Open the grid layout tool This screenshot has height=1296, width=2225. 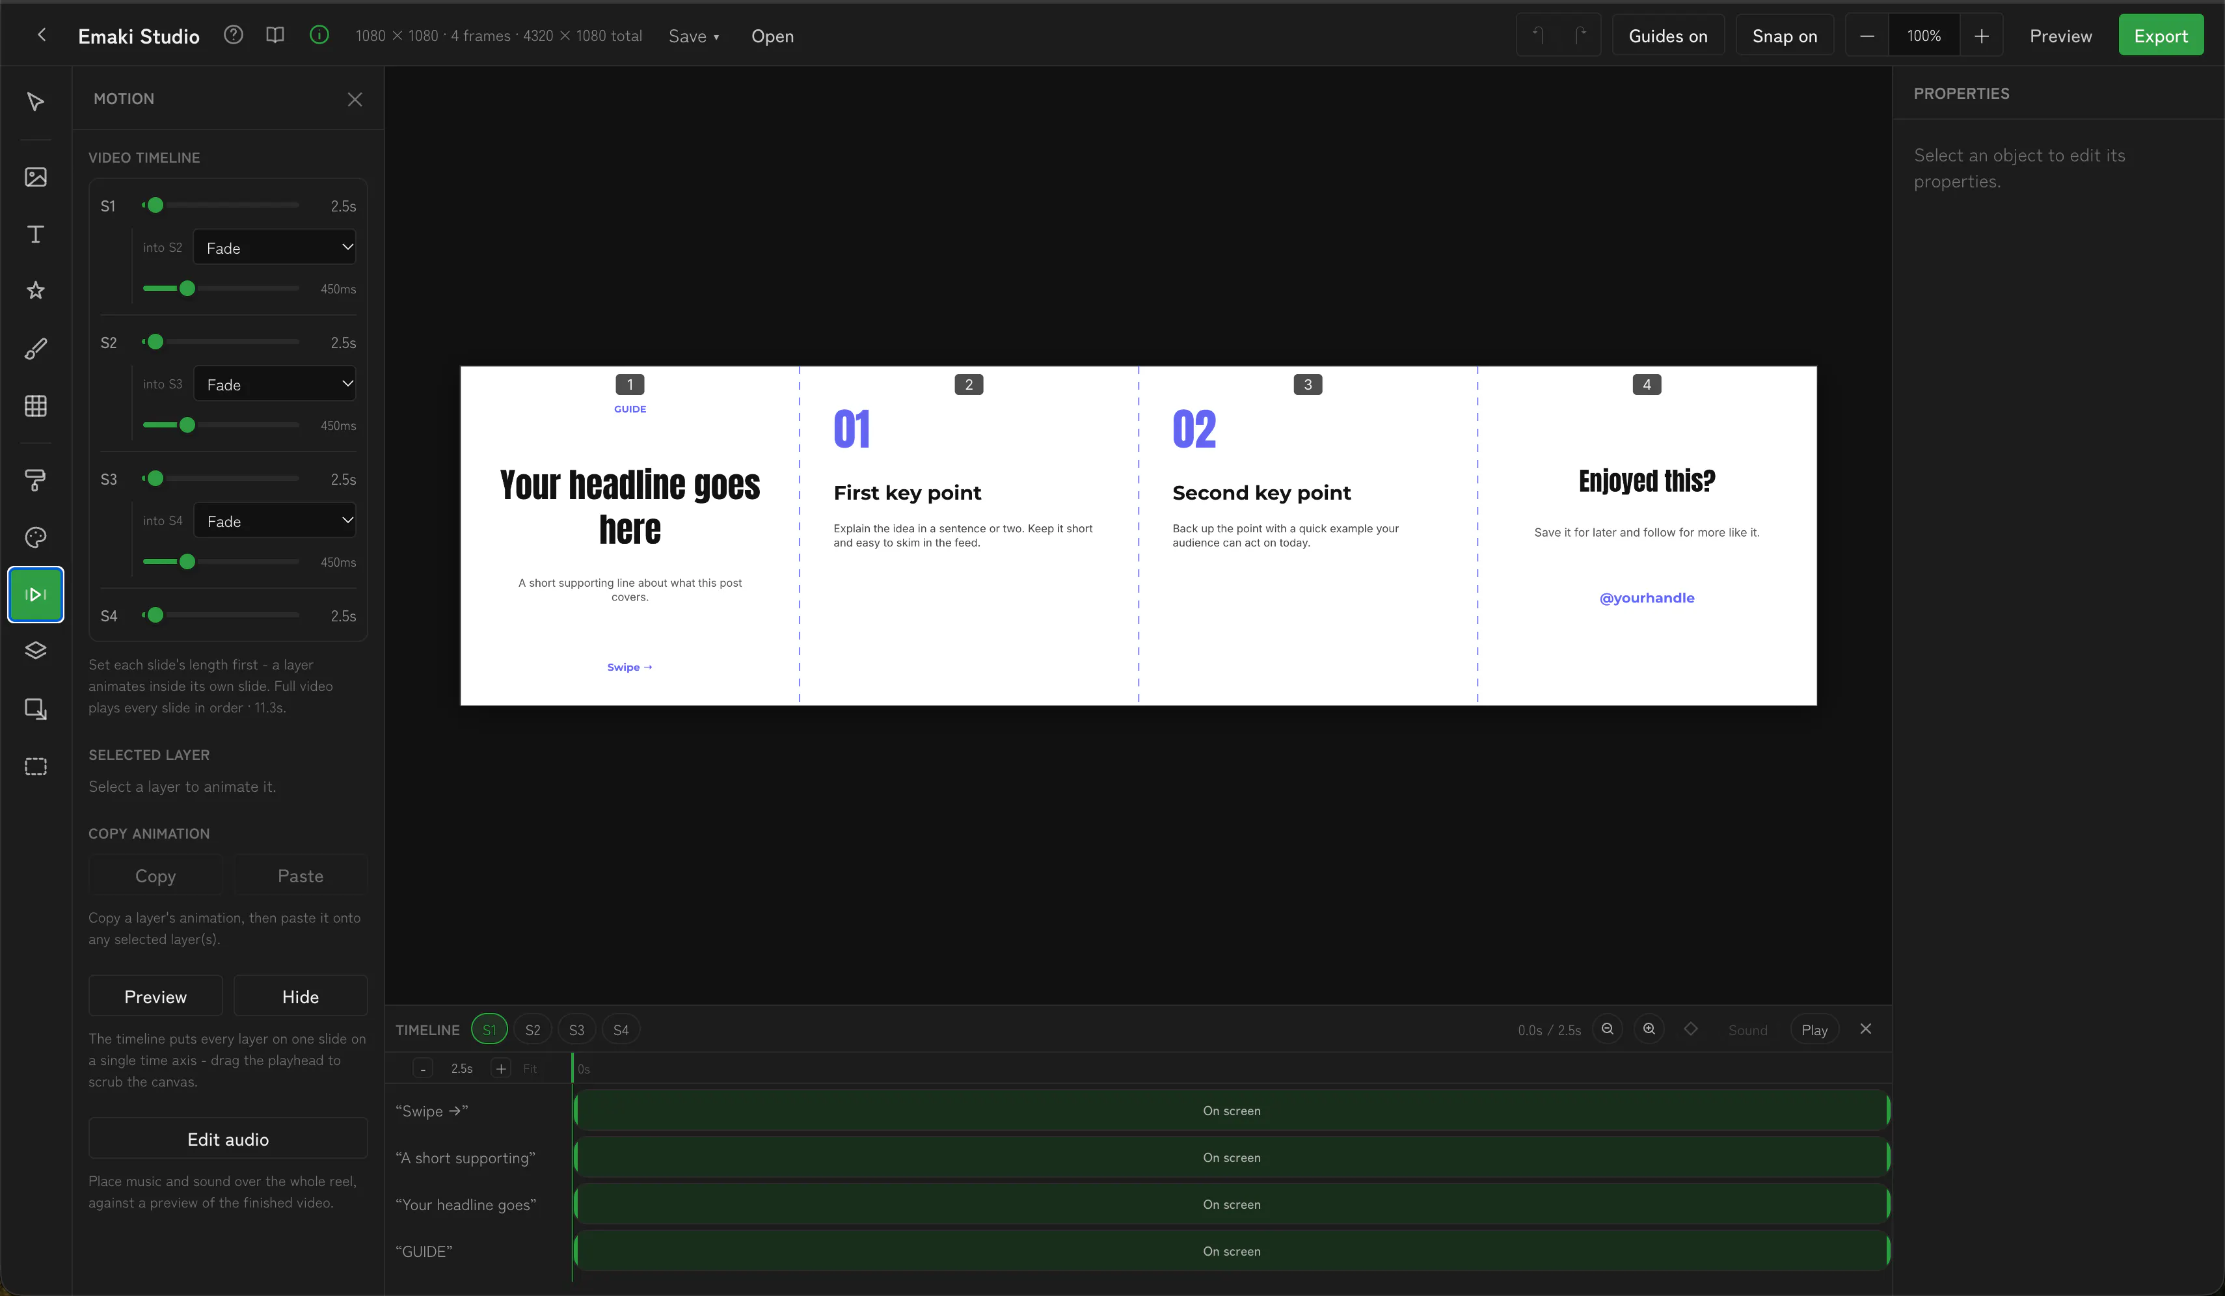click(35, 406)
